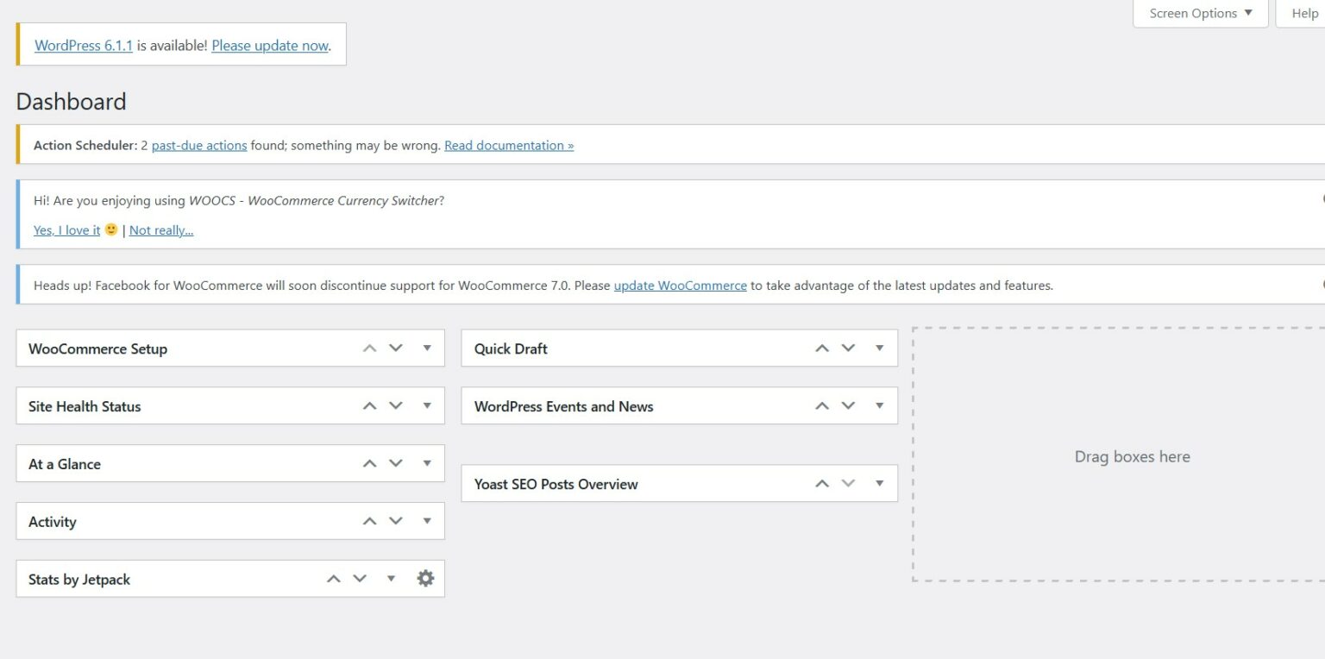The height and width of the screenshot is (659, 1325).
Task: Toggle the Quick Draft panel
Action: pos(880,348)
